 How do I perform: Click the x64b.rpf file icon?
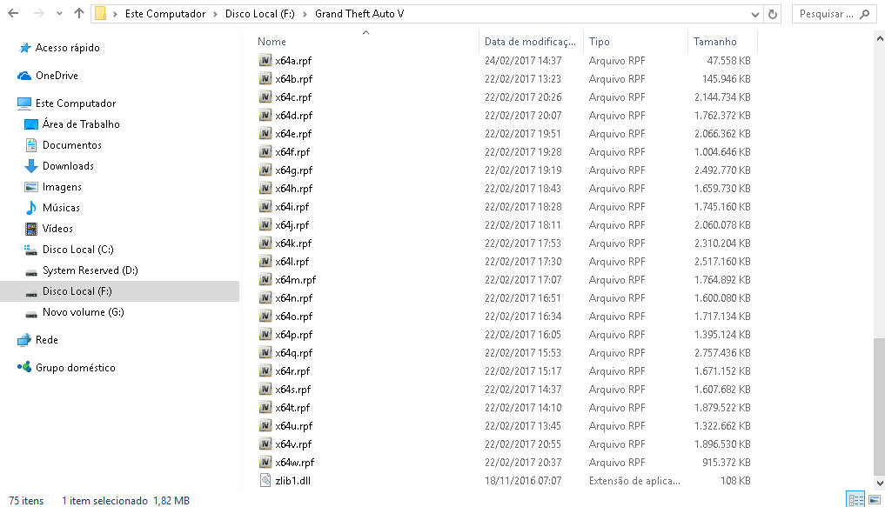tap(265, 78)
